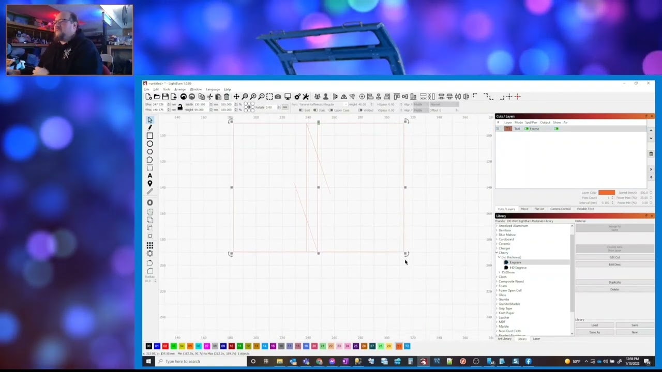
Task: Toggle Italic font switch
Action: tap(315, 110)
